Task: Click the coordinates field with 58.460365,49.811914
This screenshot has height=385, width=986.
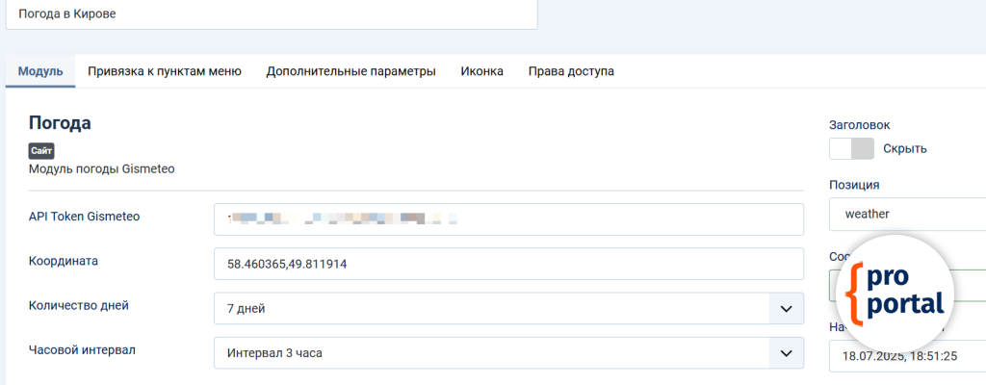Action: 508,264
